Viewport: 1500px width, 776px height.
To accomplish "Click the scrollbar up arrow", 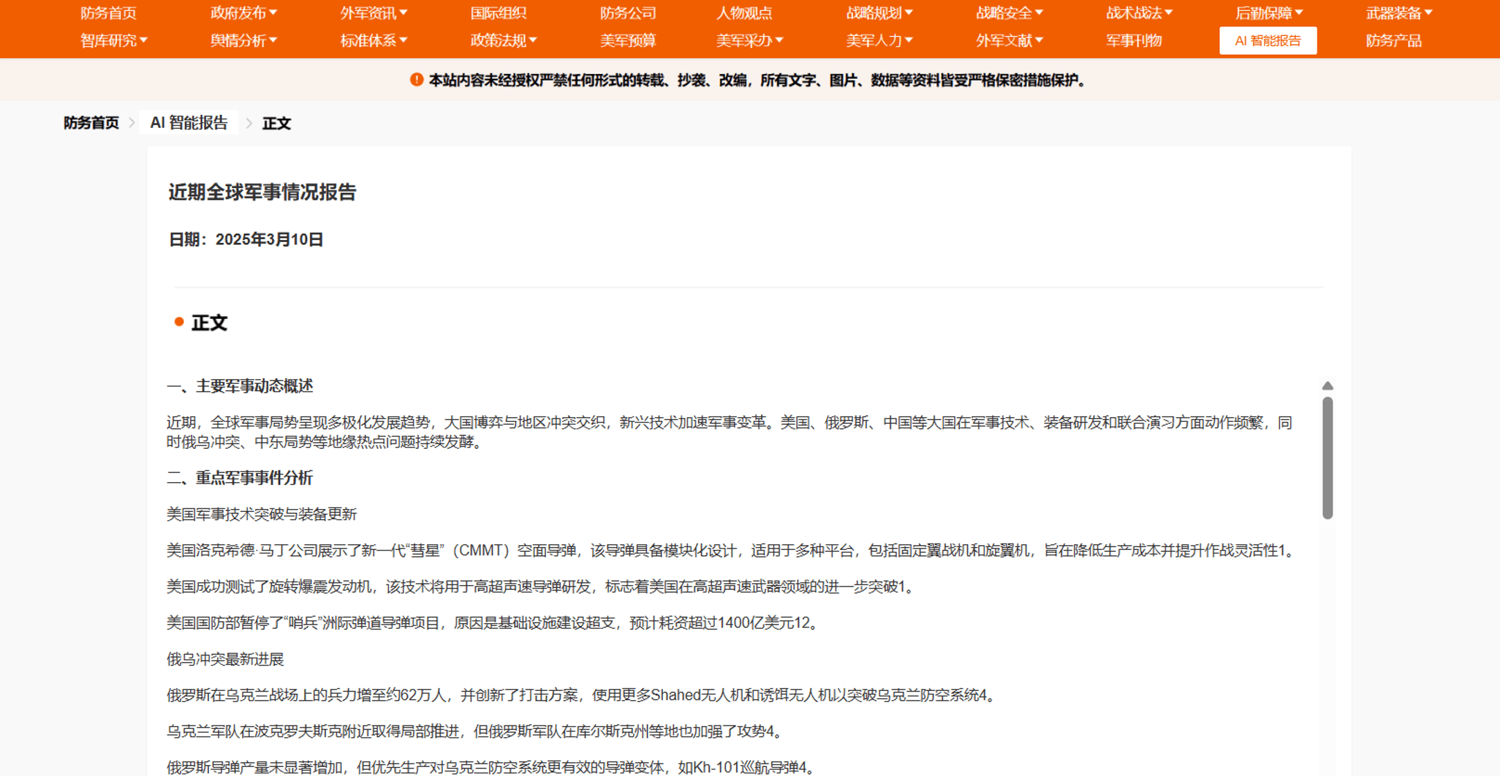I will 1327,386.
